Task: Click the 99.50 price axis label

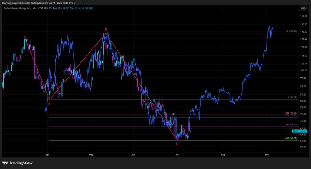Action: [304, 78]
